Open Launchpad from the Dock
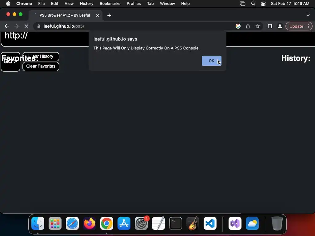Screen dimensions: 315x236 (x=55, y=223)
